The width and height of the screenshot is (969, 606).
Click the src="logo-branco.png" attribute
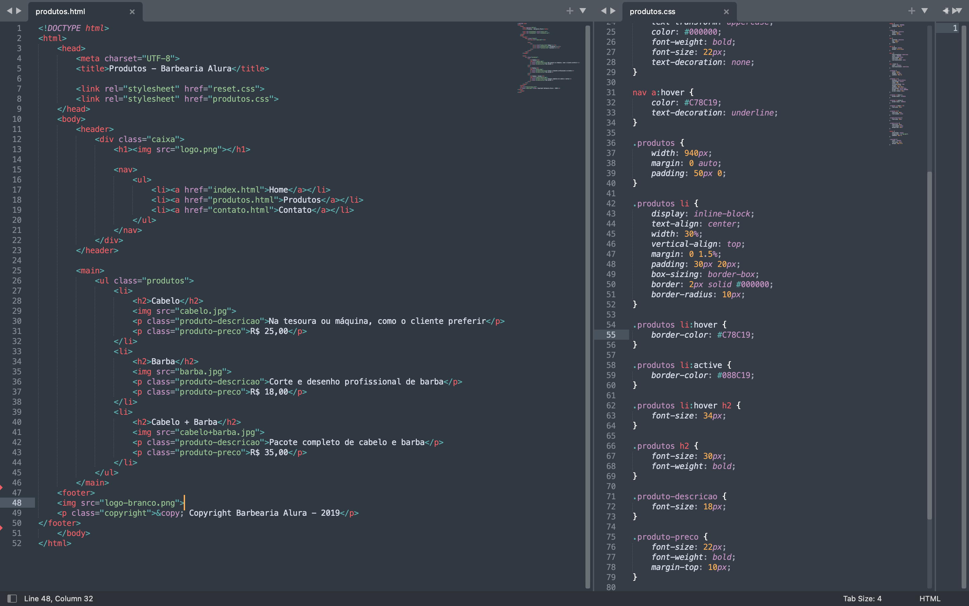coord(130,503)
